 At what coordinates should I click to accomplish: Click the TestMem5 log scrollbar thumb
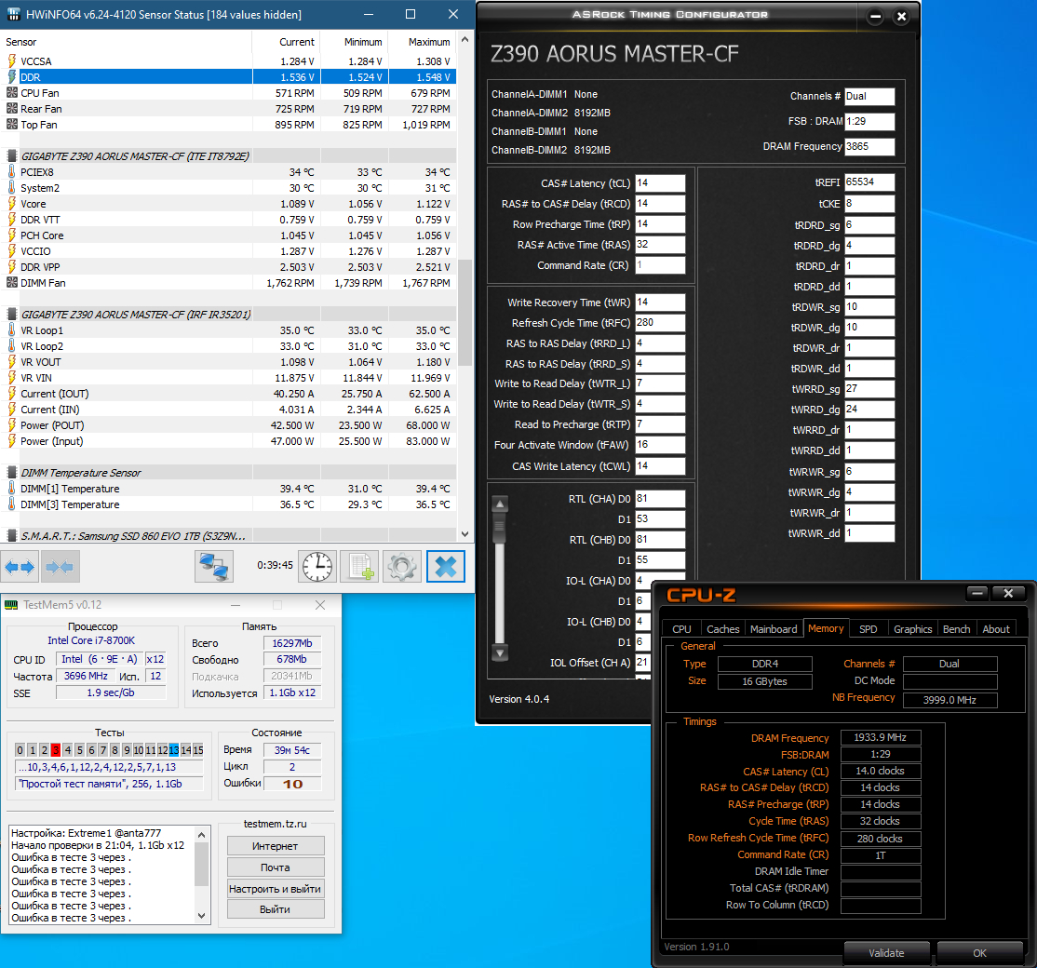click(202, 864)
